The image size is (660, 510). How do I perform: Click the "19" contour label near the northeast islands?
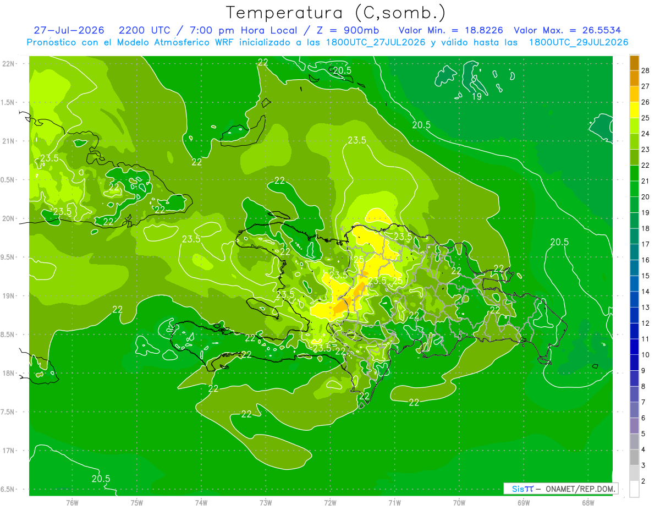pyautogui.click(x=477, y=96)
